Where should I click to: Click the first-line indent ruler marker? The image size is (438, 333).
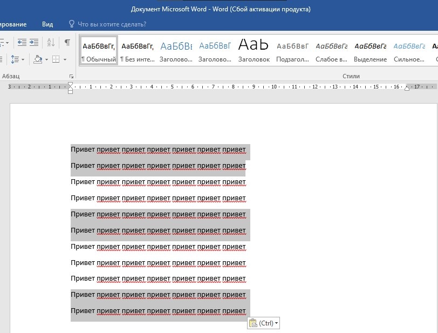pos(70,84)
